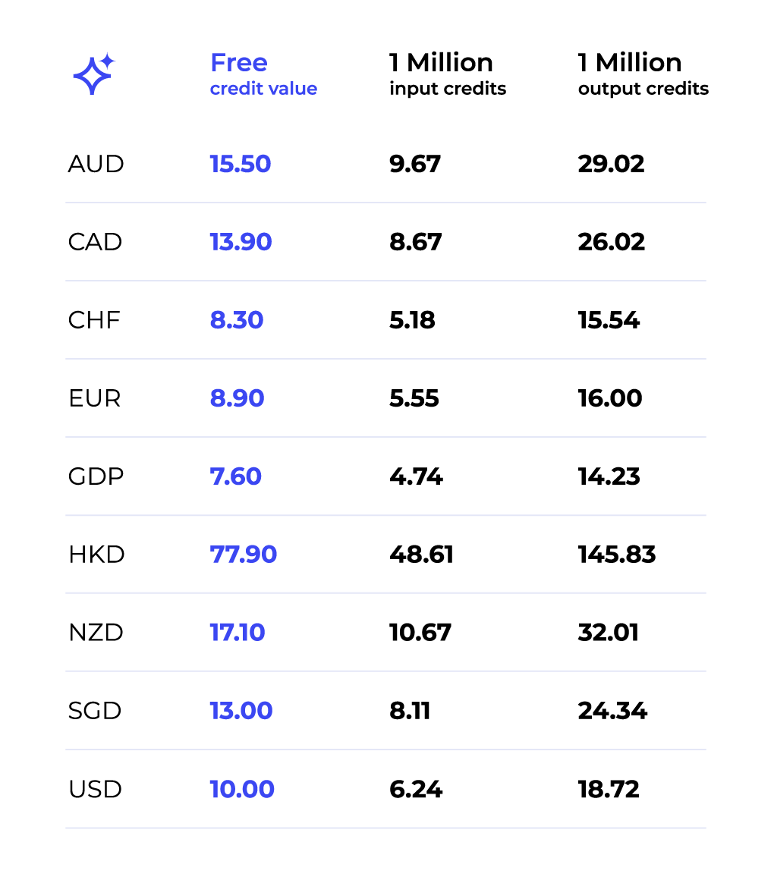Click the USD free credit value 10.00

tap(242, 789)
